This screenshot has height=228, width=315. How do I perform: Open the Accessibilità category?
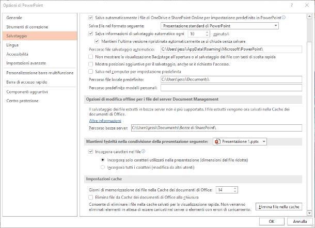tap(40, 54)
